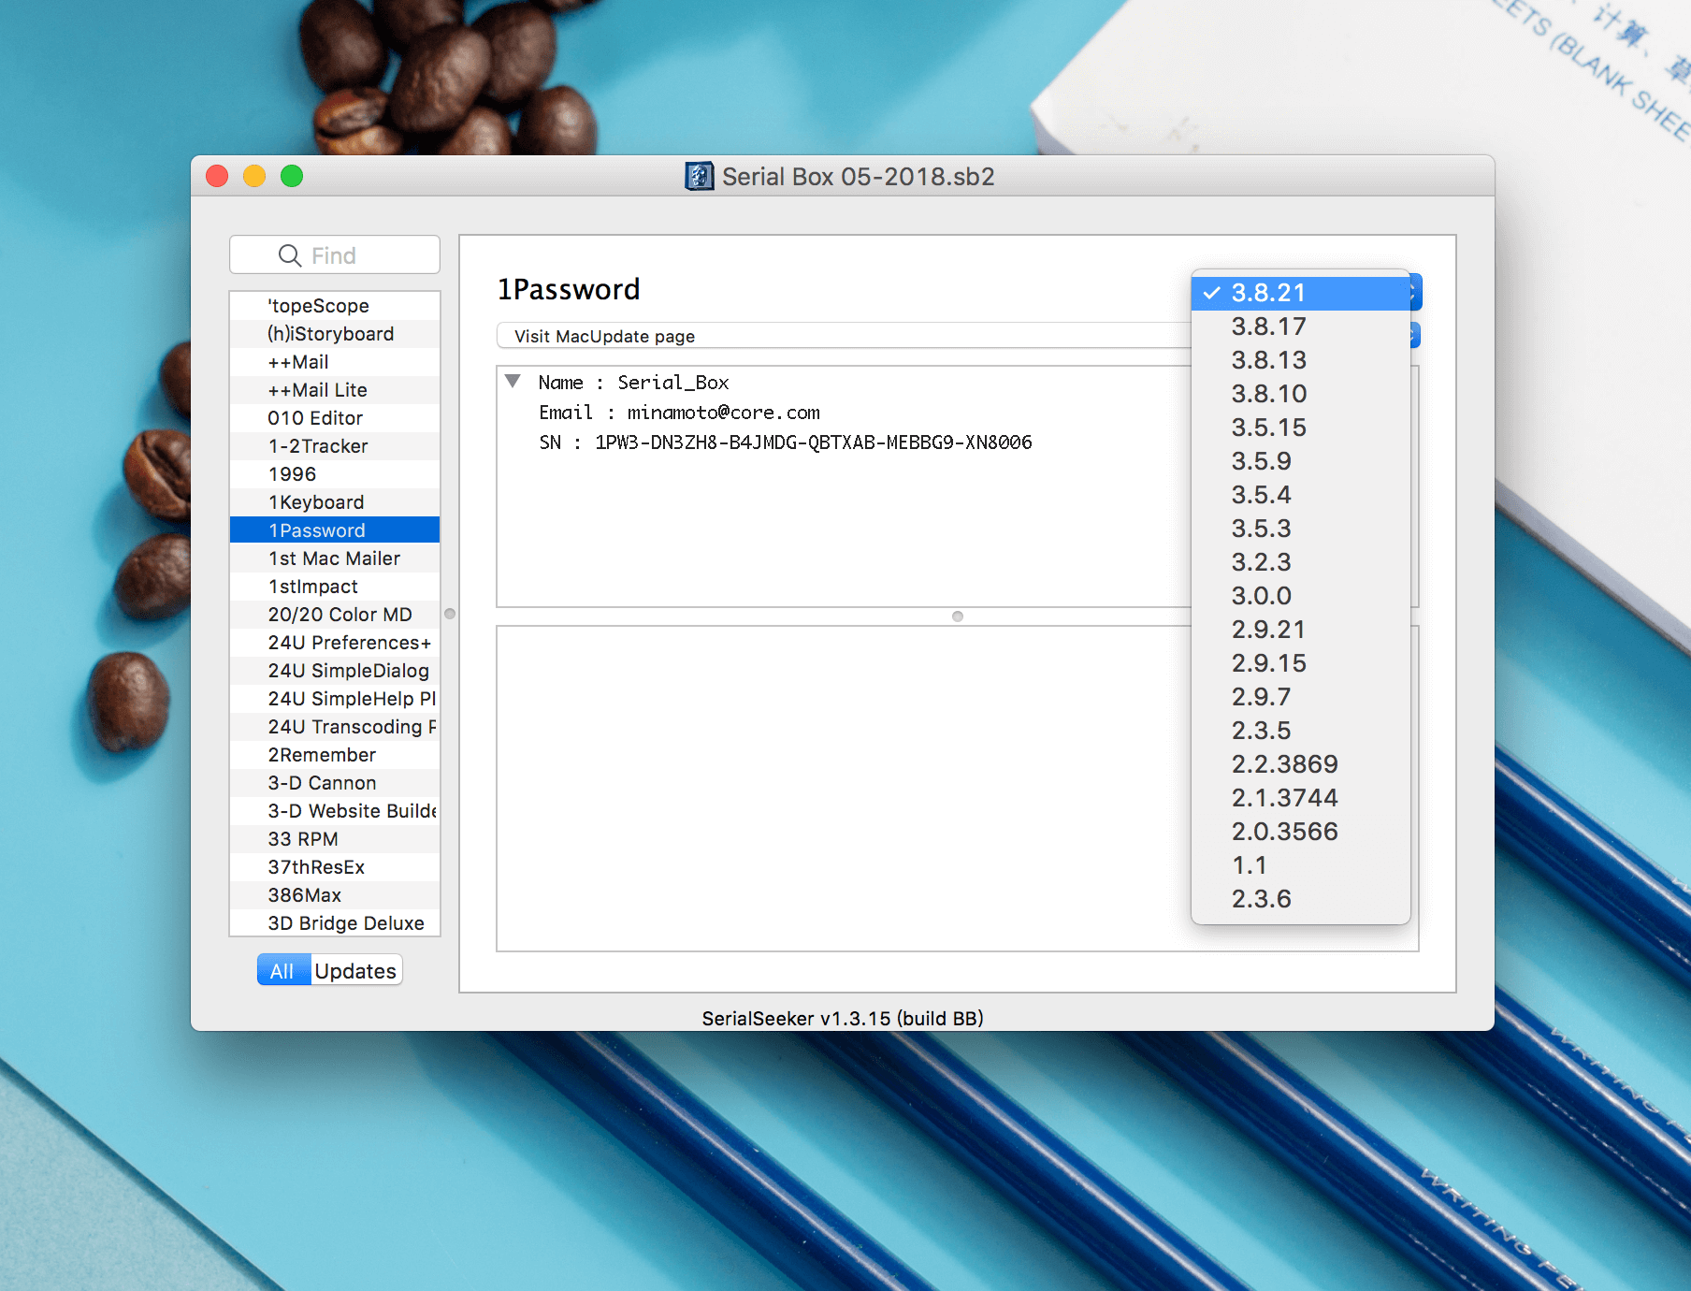The width and height of the screenshot is (1691, 1291).
Task: Select 1Keyboard in app list
Action: tap(335, 502)
